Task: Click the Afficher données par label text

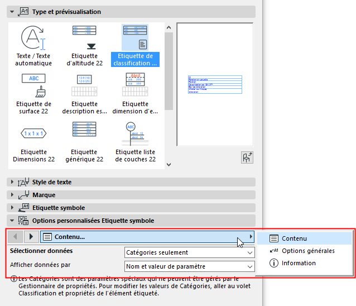Action: [x=40, y=265]
